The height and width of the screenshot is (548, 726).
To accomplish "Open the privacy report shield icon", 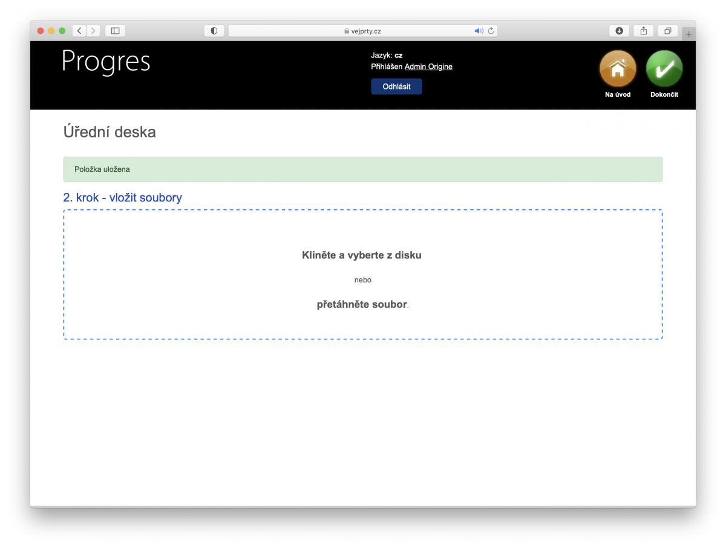I will point(214,31).
